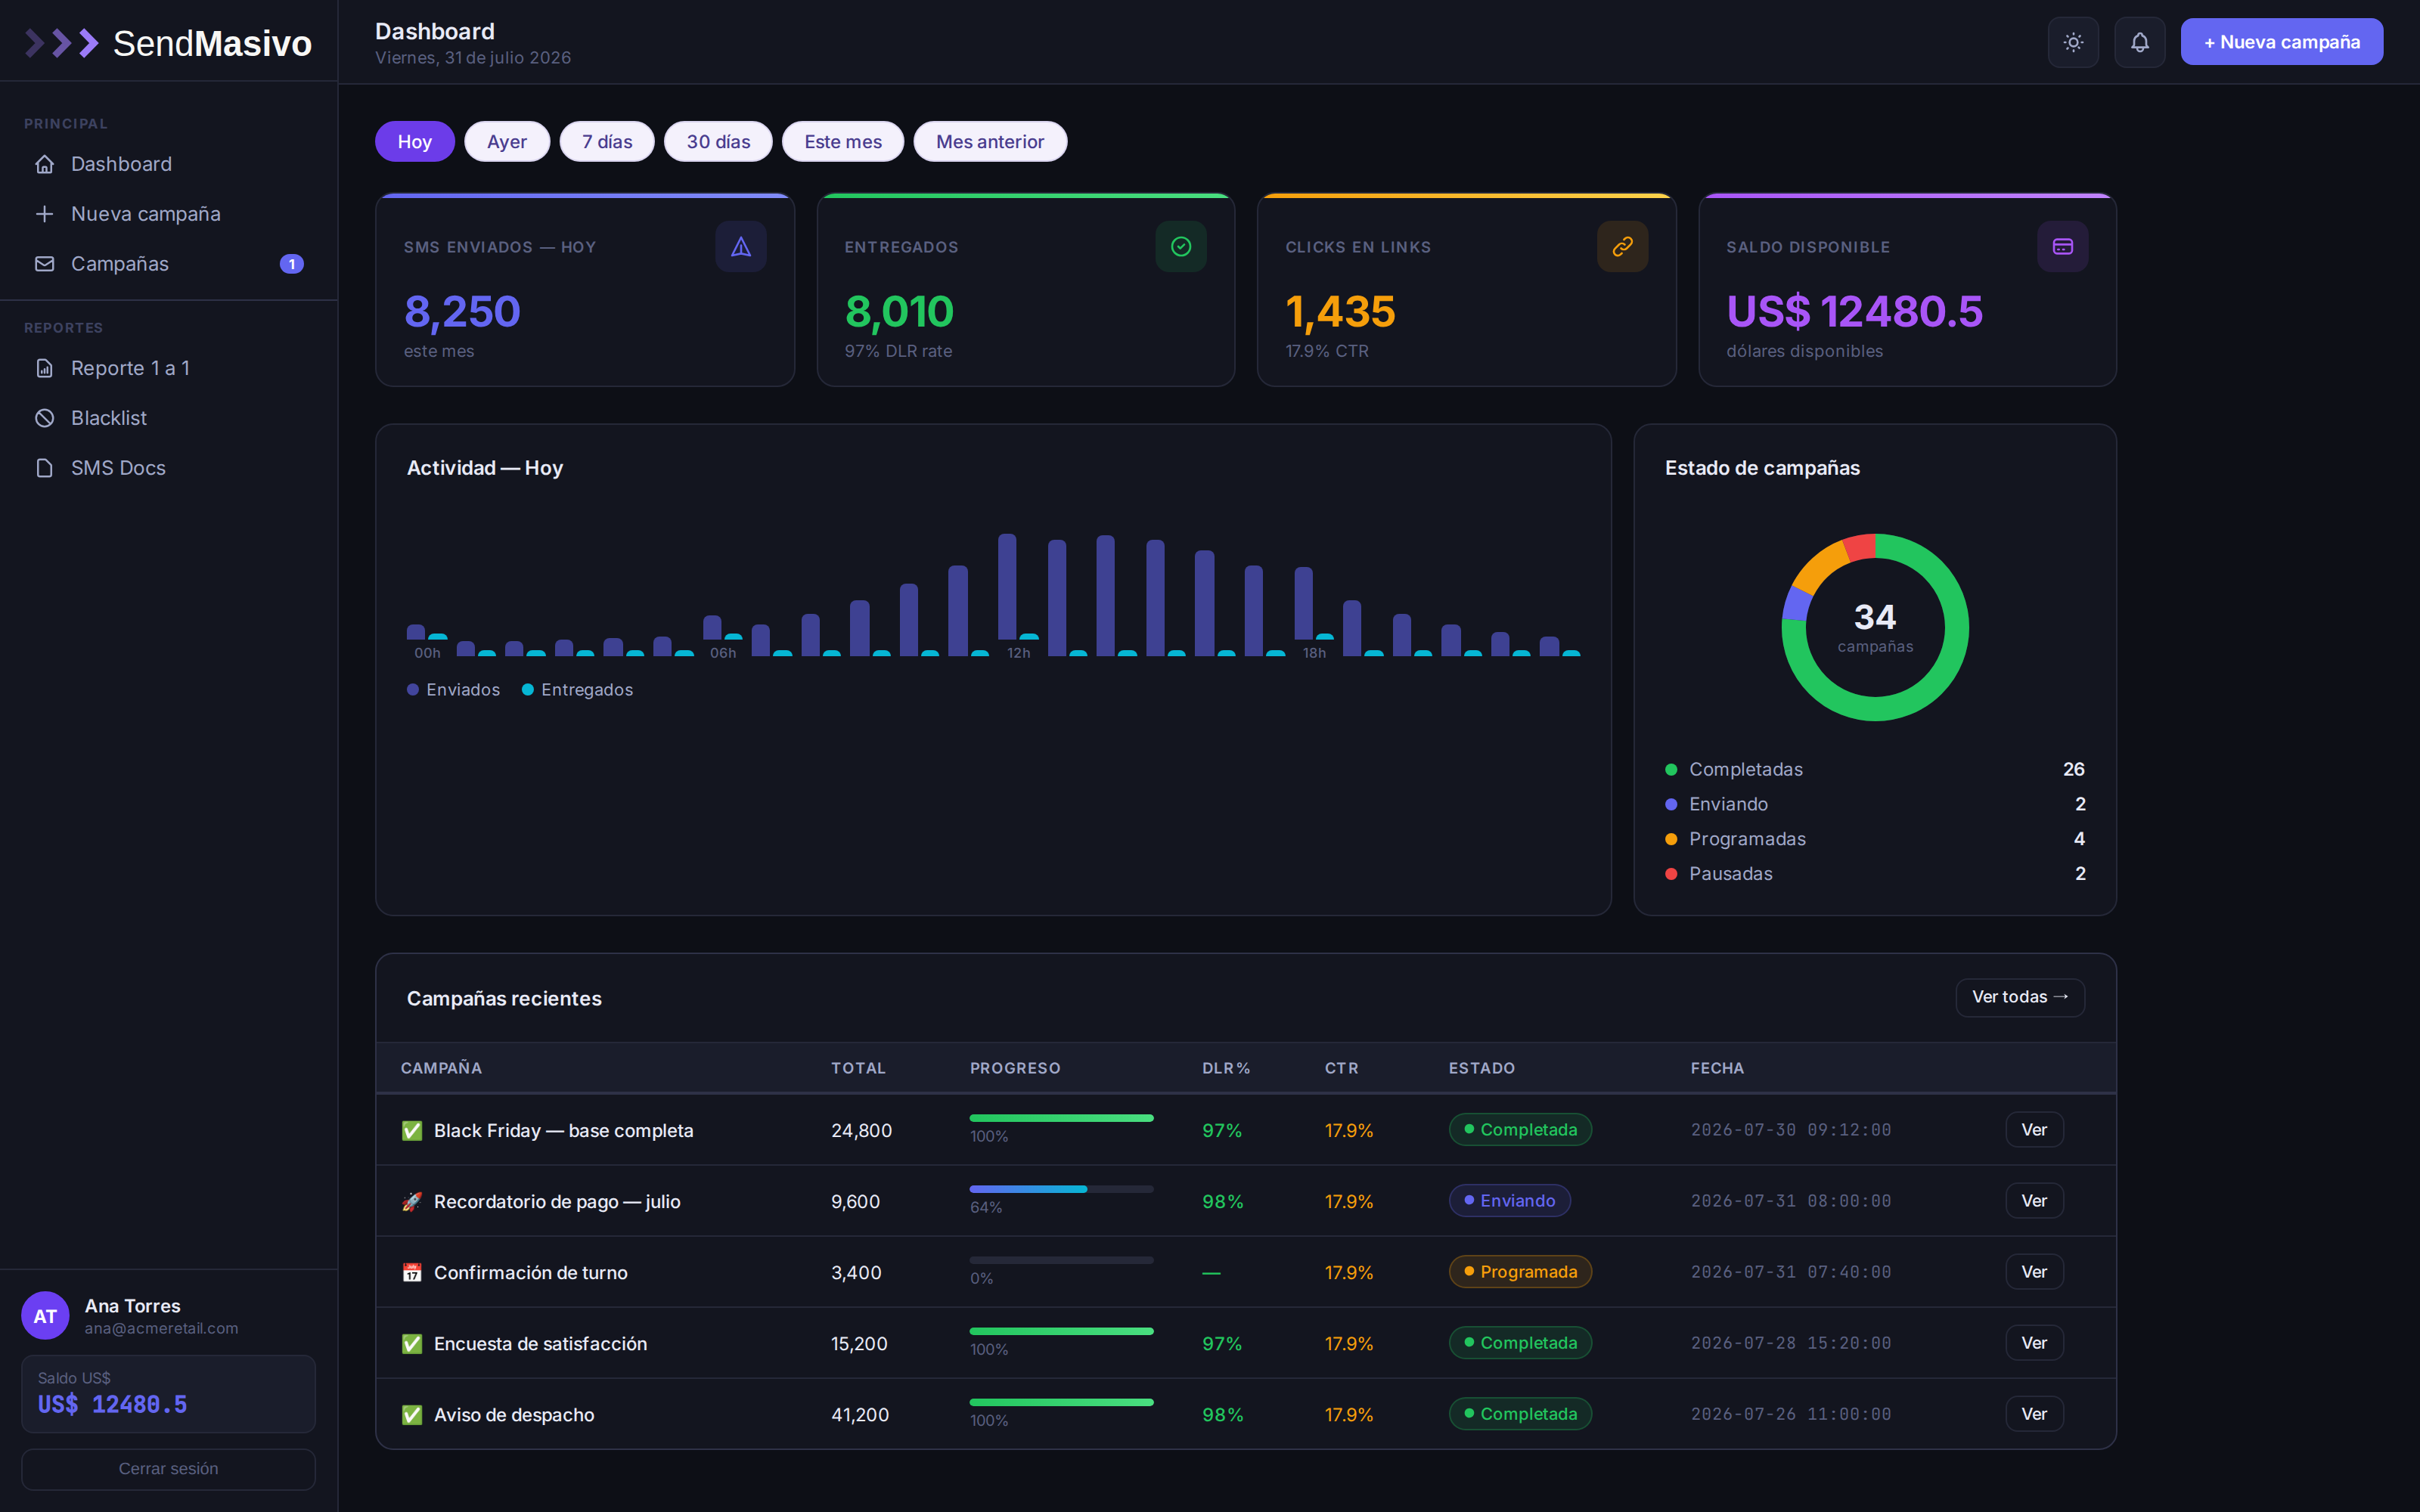Click the 2026-07-31 08:00:00 date cell

(1790, 1201)
